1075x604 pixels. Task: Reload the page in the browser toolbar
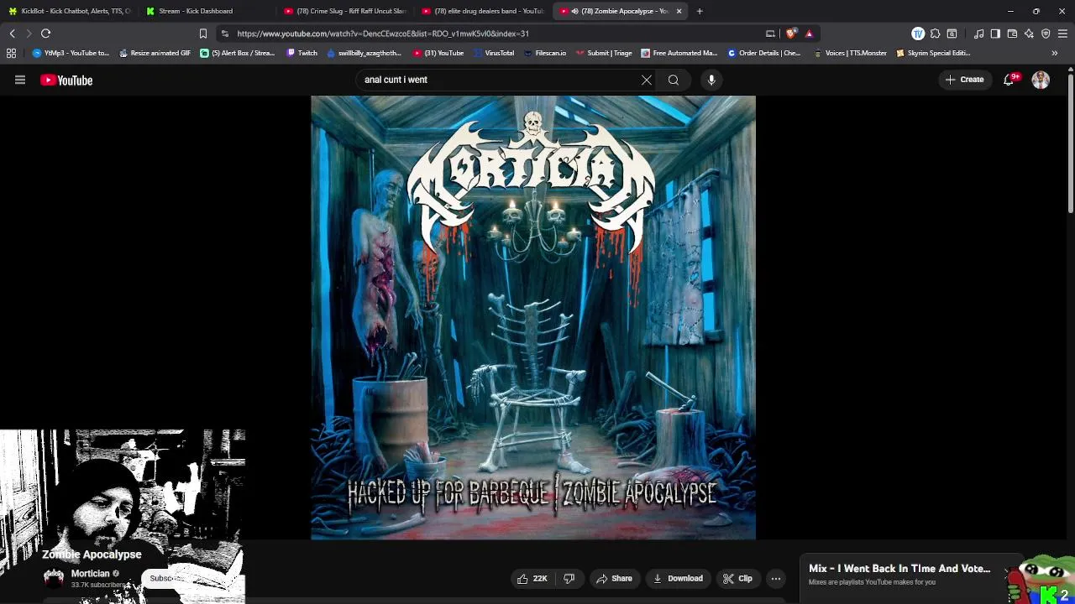[x=46, y=34]
